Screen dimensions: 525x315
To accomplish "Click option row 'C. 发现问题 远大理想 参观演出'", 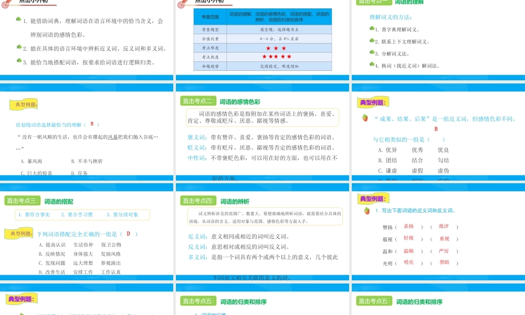I will coord(80,263).
